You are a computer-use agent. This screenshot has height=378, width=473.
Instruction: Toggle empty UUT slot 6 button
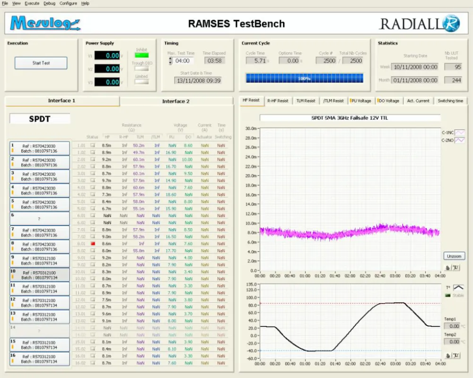point(40,219)
